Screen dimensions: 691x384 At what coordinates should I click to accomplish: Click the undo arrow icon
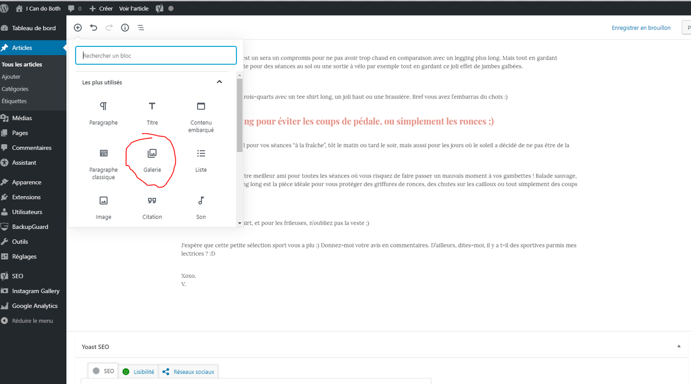coord(93,28)
